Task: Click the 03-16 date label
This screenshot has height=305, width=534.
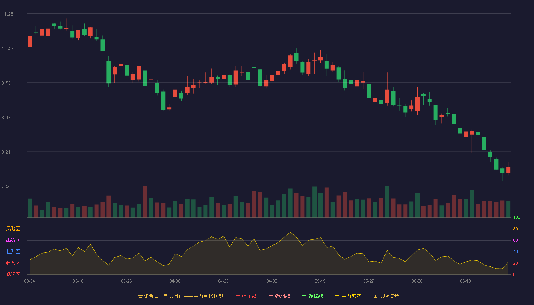Action: (78, 281)
